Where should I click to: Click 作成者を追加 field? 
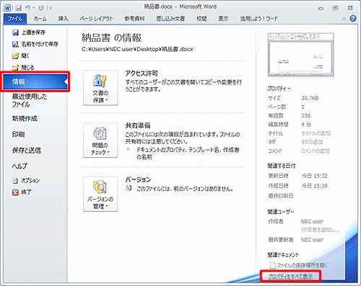pyautogui.click(x=321, y=230)
